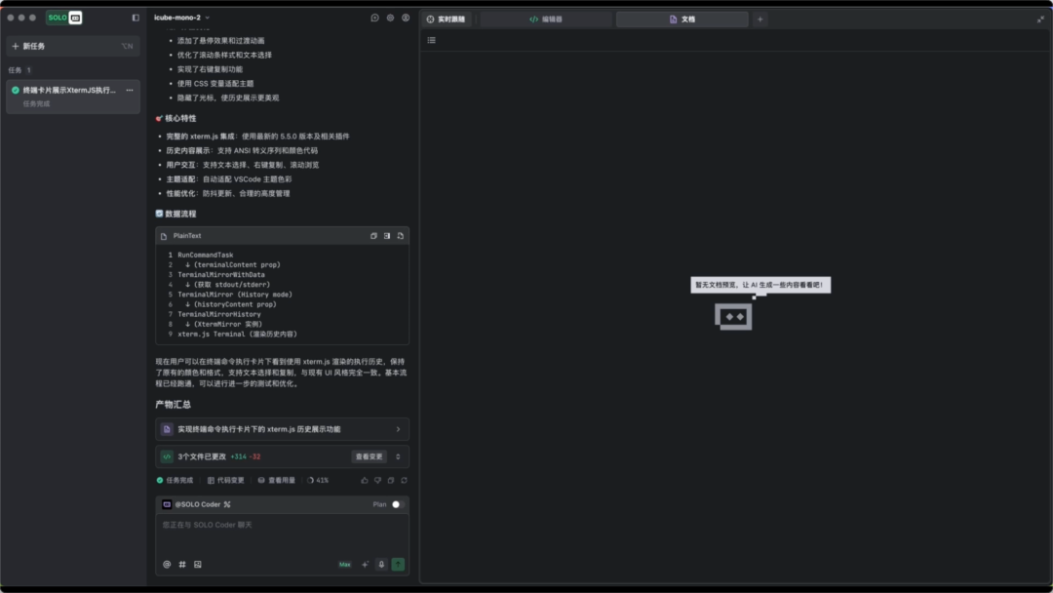This screenshot has width=1053, height=593.
Task: Click the up-down chevrons next to 查看变更
Action: pyautogui.click(x=398, y=455)
